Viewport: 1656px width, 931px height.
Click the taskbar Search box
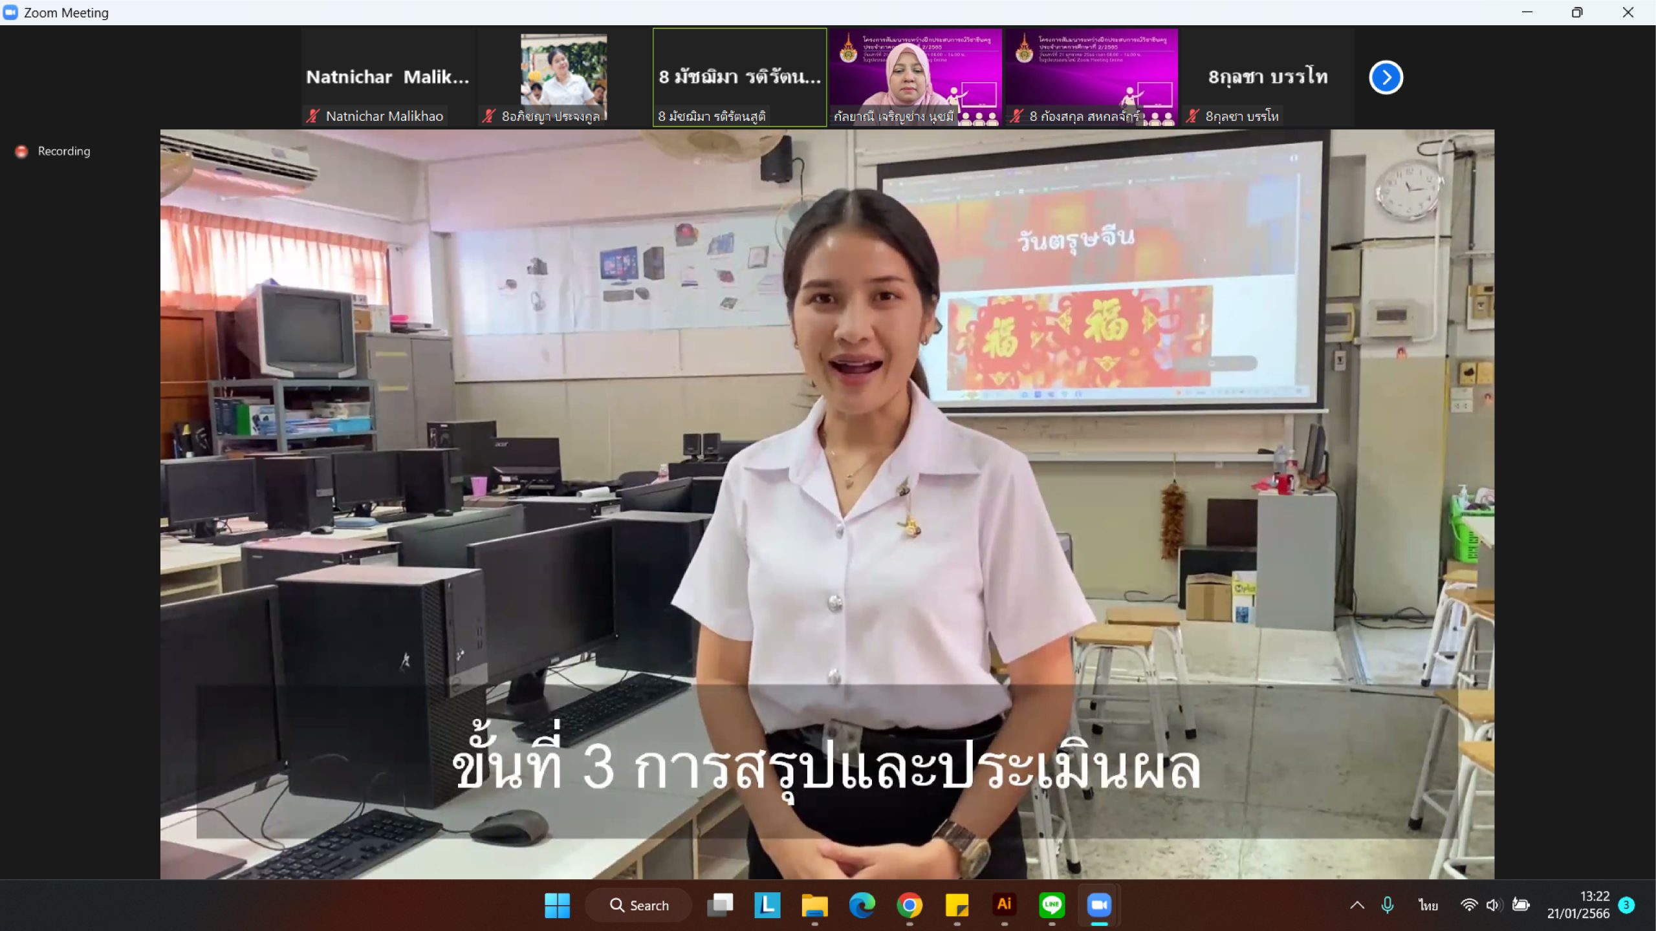(639, 905)
